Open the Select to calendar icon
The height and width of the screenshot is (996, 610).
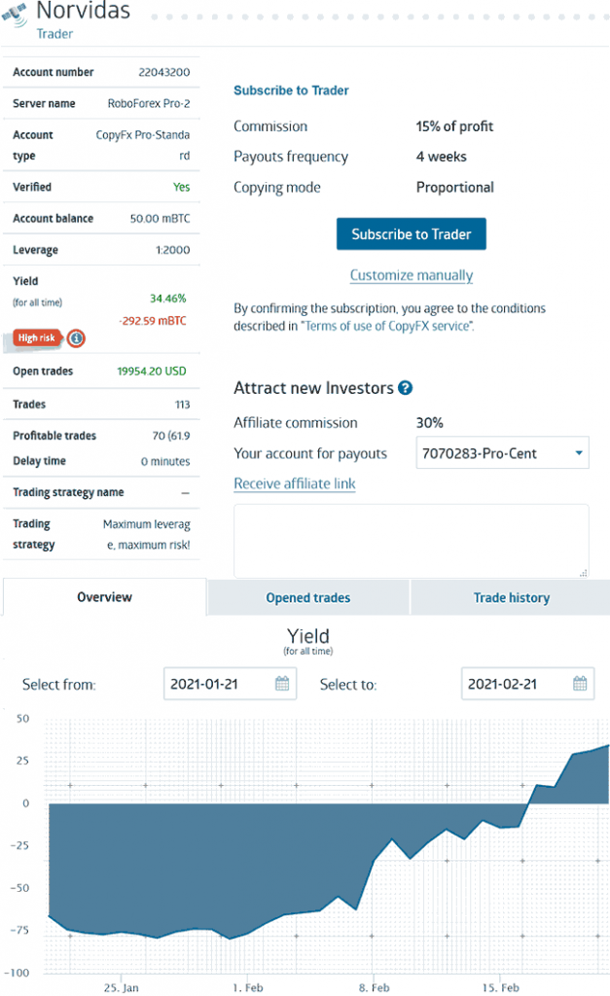click(580, 684)
